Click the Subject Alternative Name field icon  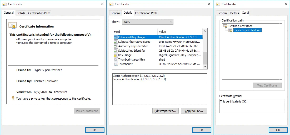pos(116,42)
